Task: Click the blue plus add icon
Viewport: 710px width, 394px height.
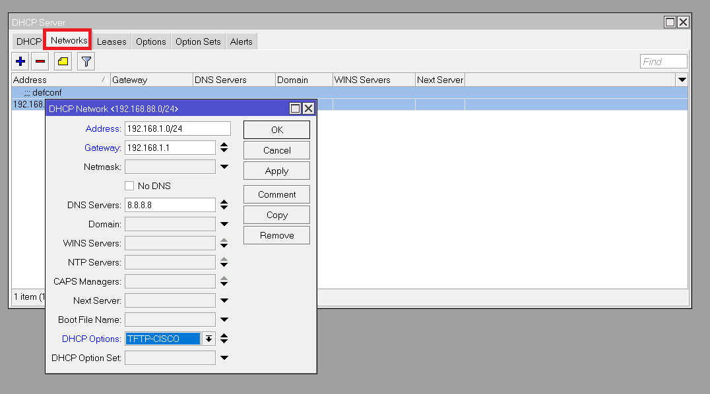Action: [20, 61]
